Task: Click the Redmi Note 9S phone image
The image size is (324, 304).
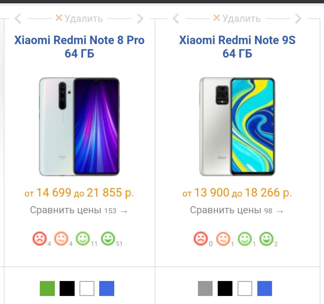Action: [237, 127]
